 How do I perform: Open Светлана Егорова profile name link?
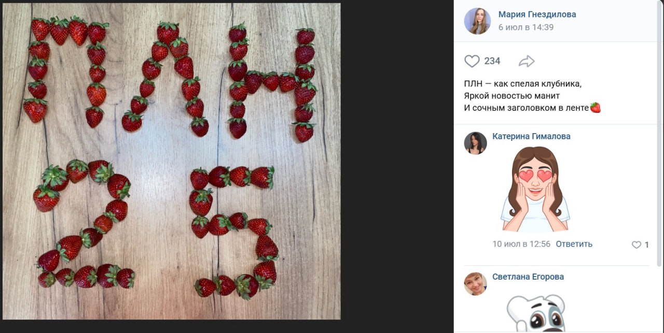coord(528,277)
